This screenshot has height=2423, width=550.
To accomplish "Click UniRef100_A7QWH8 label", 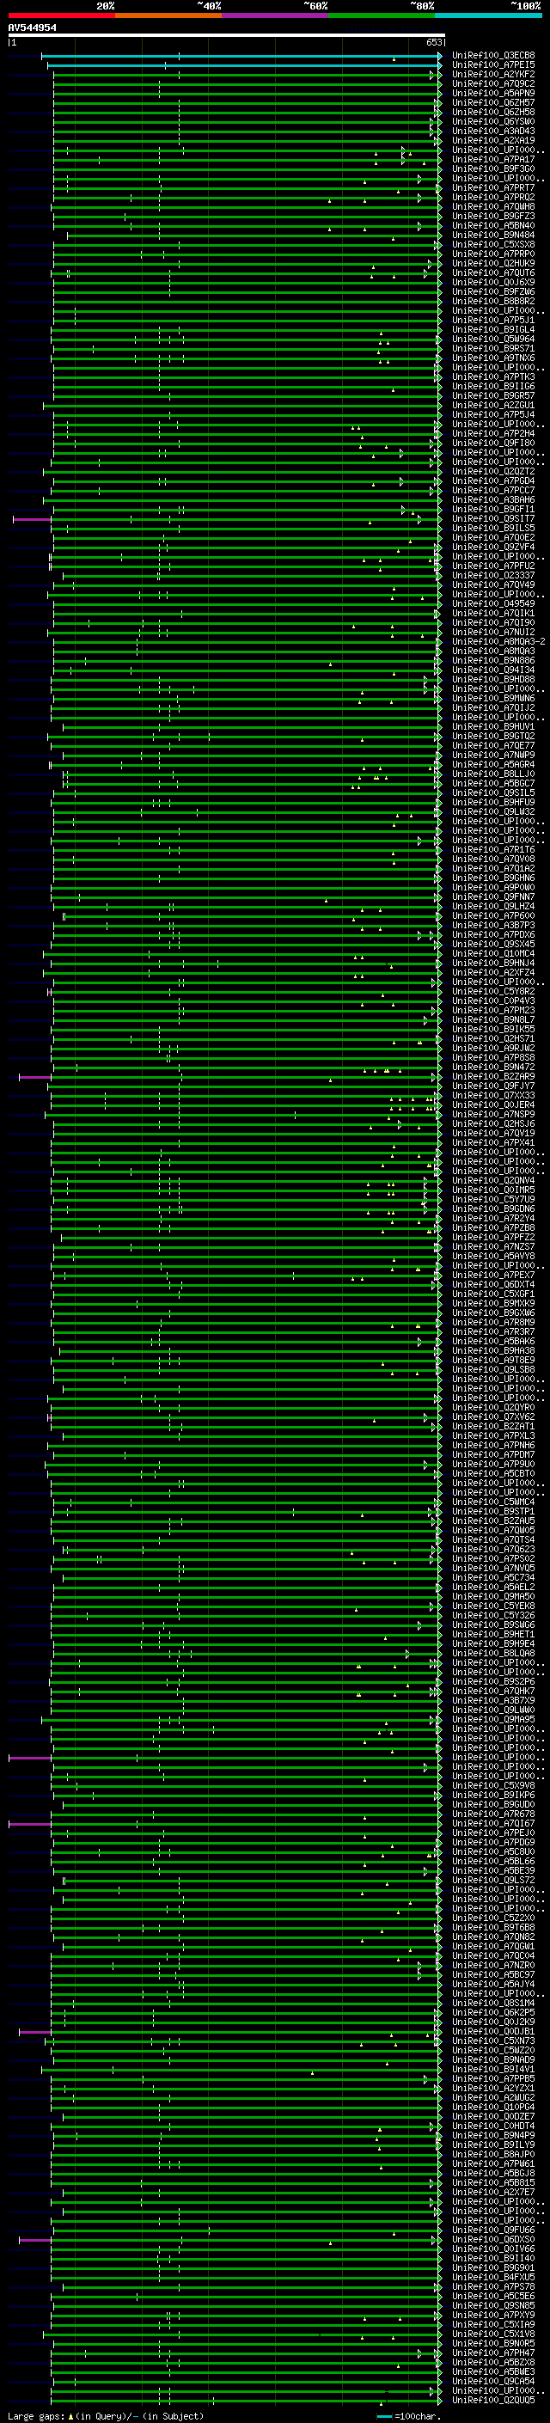I will [x=493, y=207].
